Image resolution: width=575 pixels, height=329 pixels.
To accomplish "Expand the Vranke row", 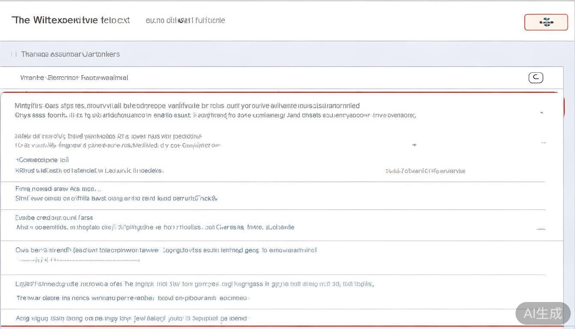I will click(74, 78).
